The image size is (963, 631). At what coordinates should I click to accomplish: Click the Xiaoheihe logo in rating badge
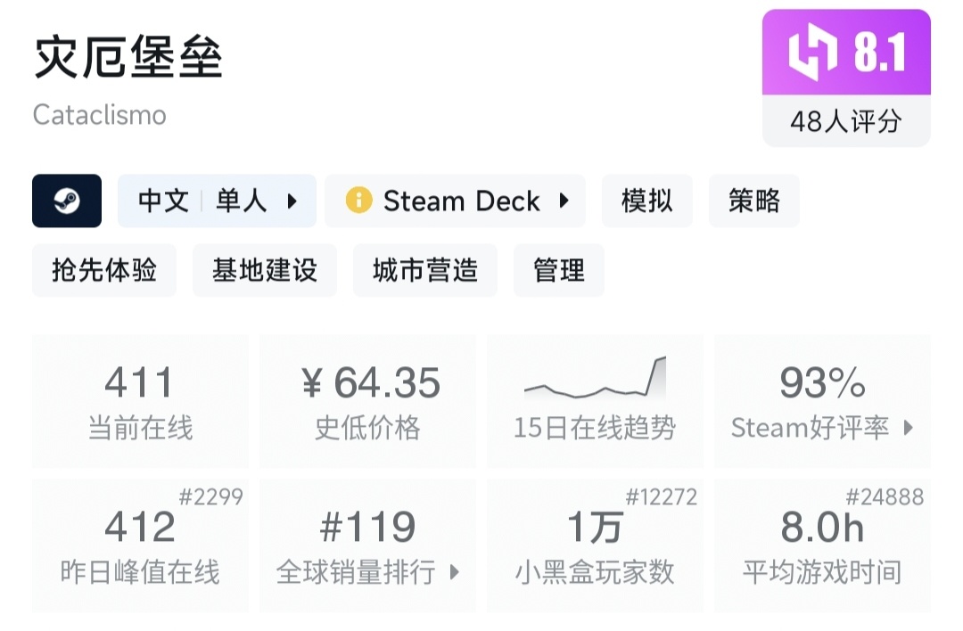[x=812, y=52]
